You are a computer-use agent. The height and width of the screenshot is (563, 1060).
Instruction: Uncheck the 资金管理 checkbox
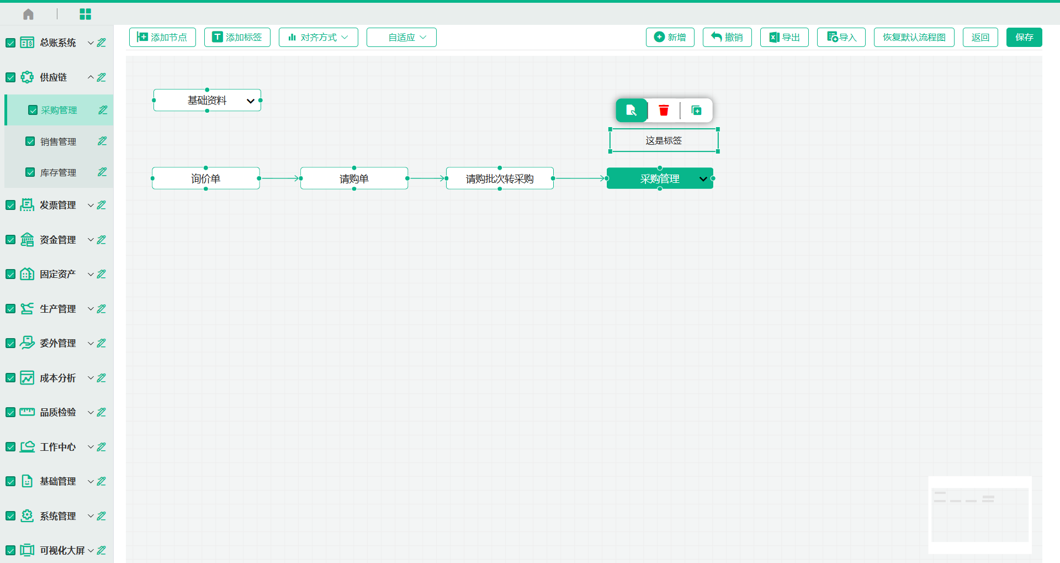(x=10, y=240)
